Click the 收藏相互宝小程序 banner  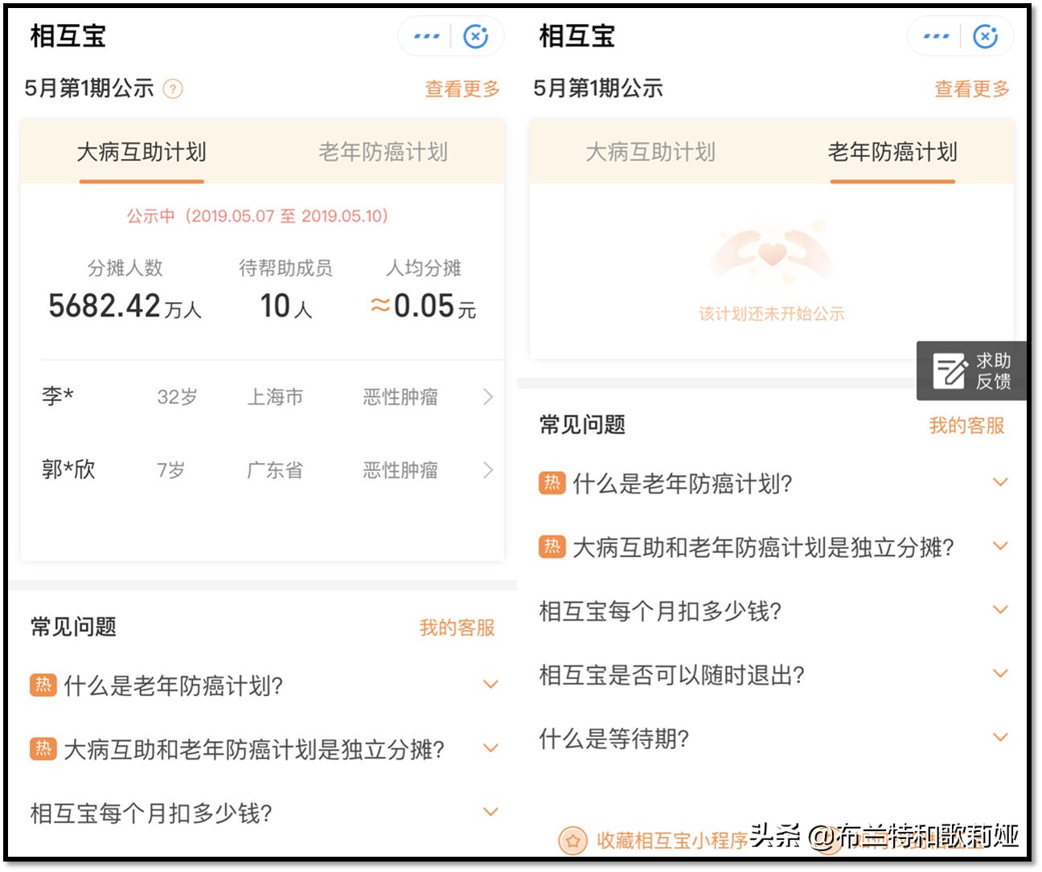click(x=670, y=841)
